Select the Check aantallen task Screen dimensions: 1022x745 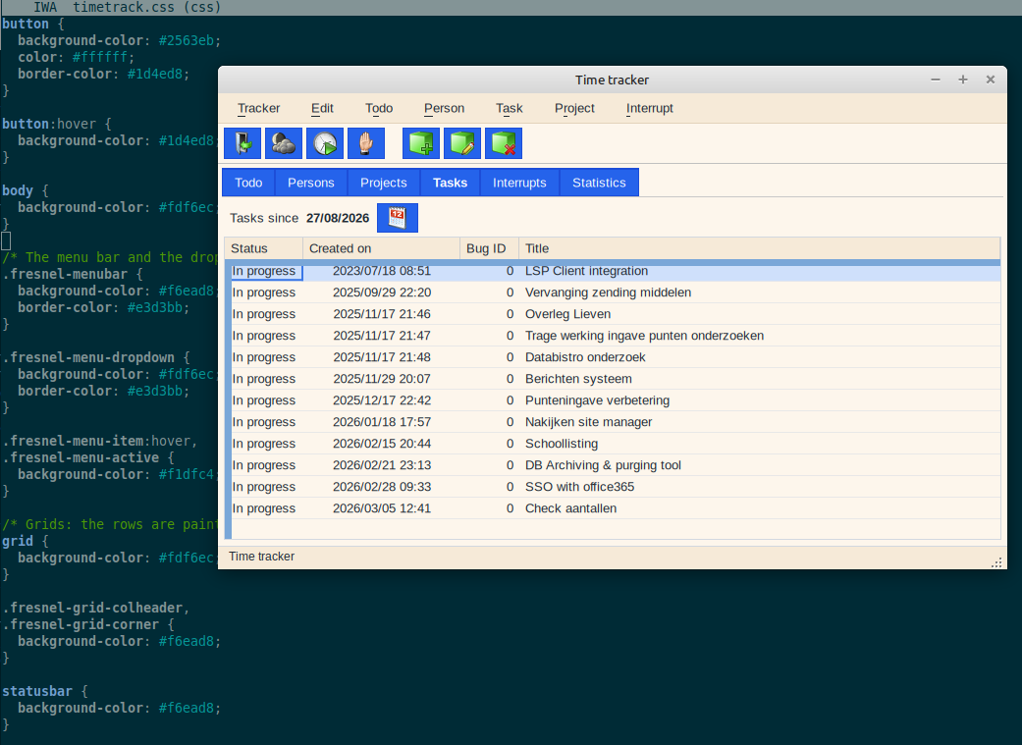pos(616,507)
